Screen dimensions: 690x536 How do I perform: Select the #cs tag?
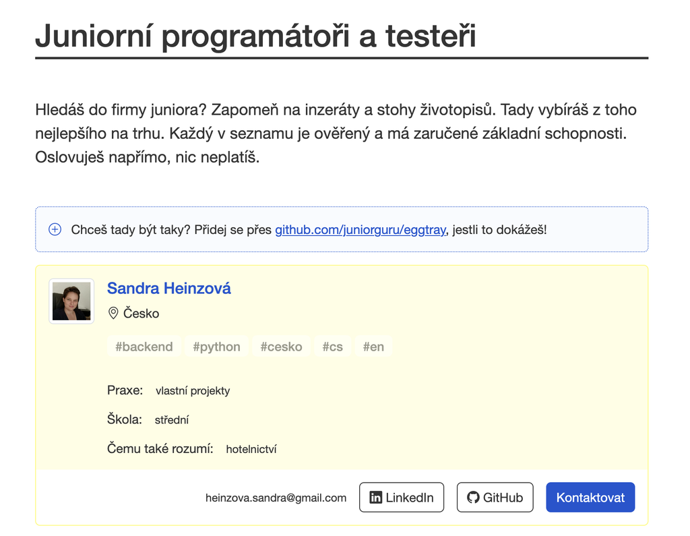tap(333, 346)
